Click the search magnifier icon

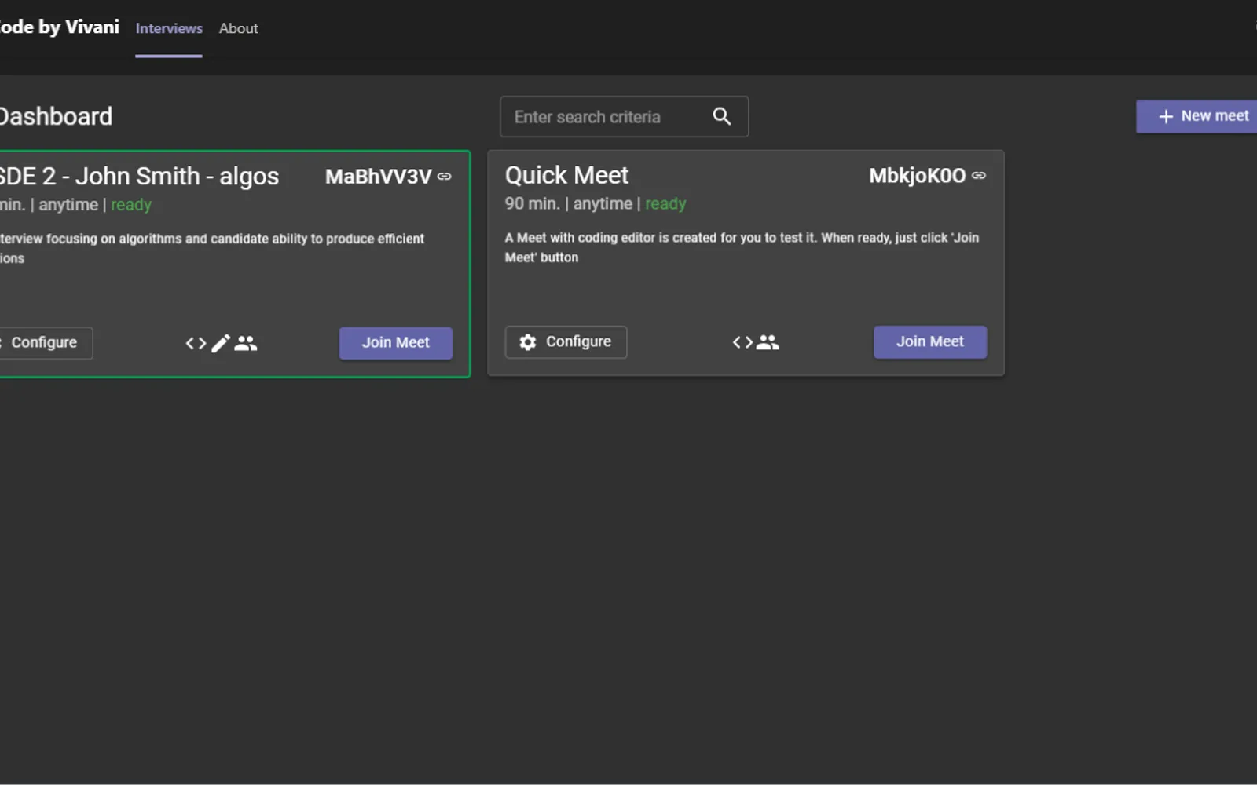[x=721, y=116]
